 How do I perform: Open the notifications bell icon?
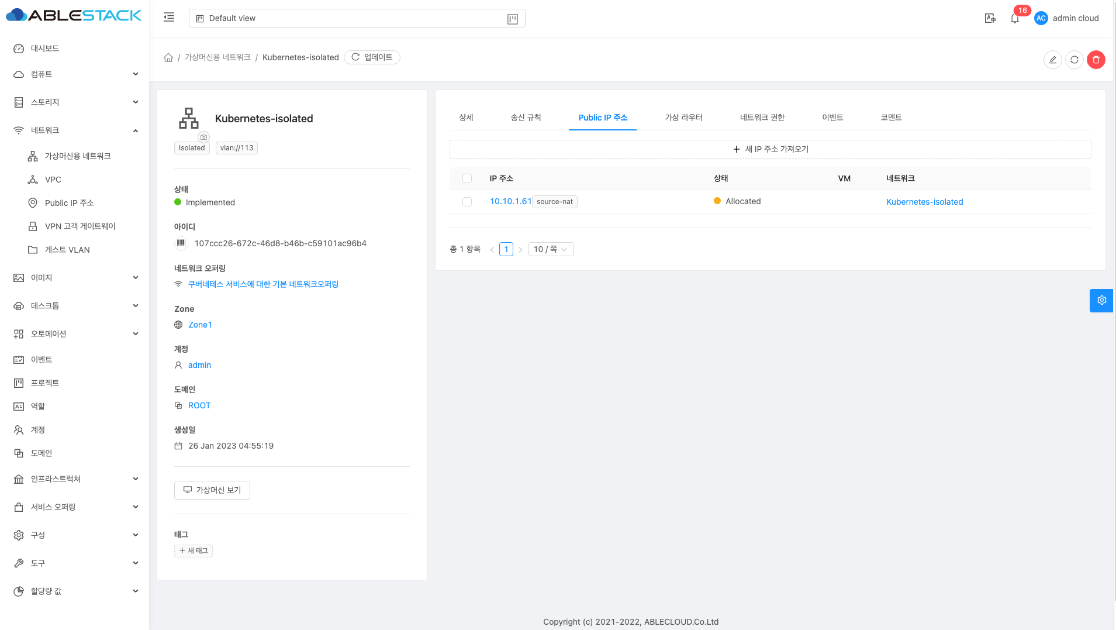[1014, 19]
